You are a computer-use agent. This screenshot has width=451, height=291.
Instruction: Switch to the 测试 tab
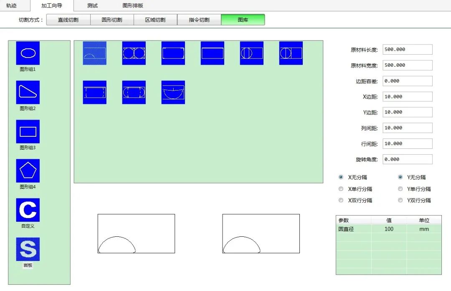pyautogui.click(x=92, y=5)
